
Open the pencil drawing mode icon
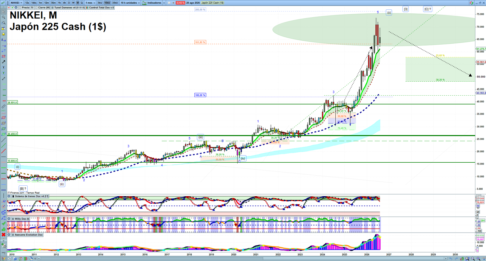pos(4,259)
